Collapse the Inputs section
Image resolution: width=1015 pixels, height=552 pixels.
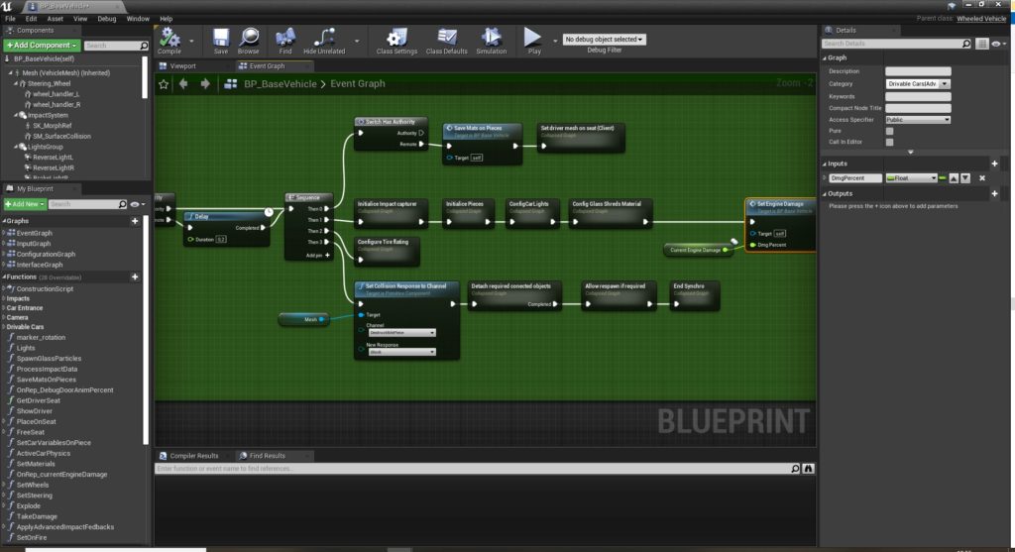(x=825, y=164)
